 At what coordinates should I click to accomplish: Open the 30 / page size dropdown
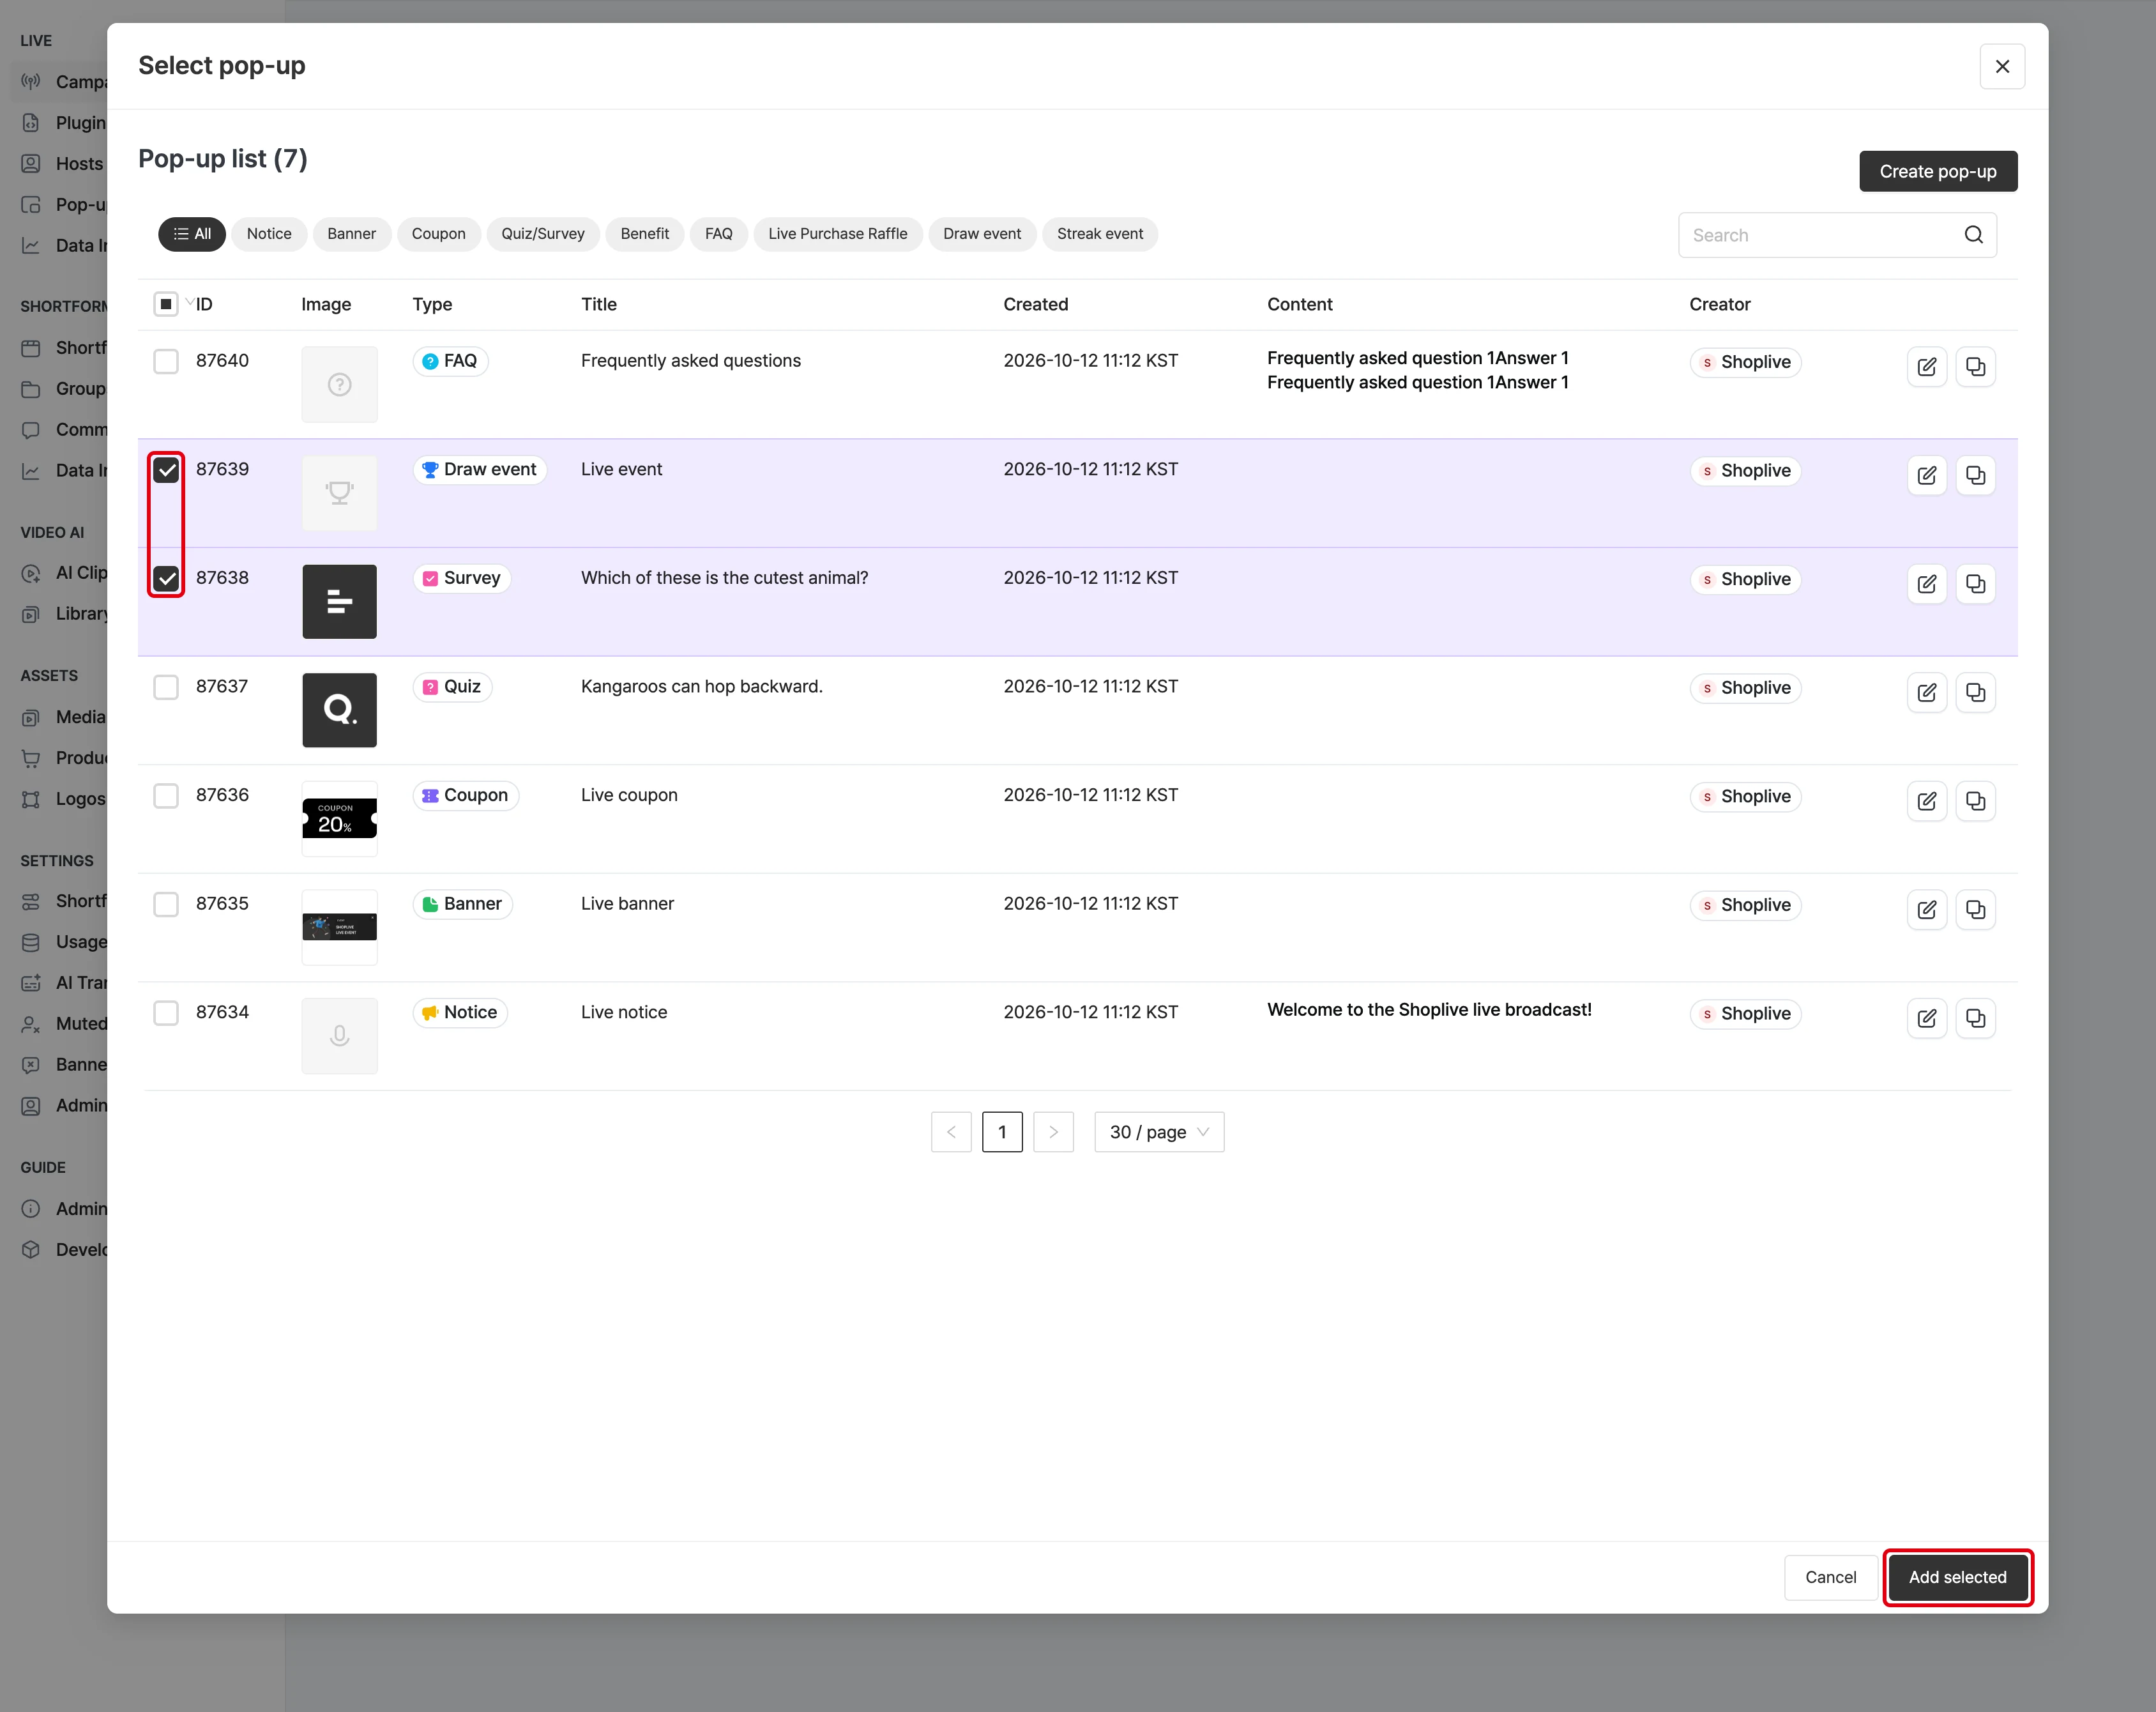click(x=1159, y=1132)
